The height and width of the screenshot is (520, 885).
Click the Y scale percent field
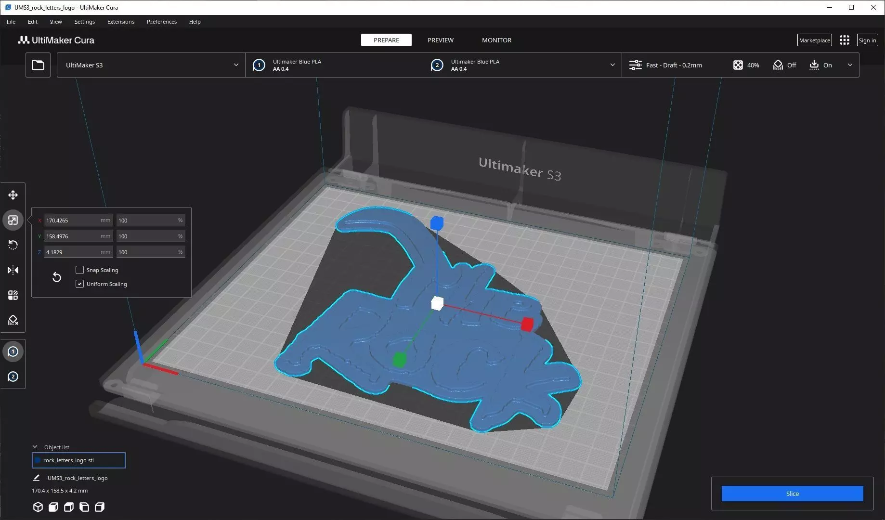(151, 236)
